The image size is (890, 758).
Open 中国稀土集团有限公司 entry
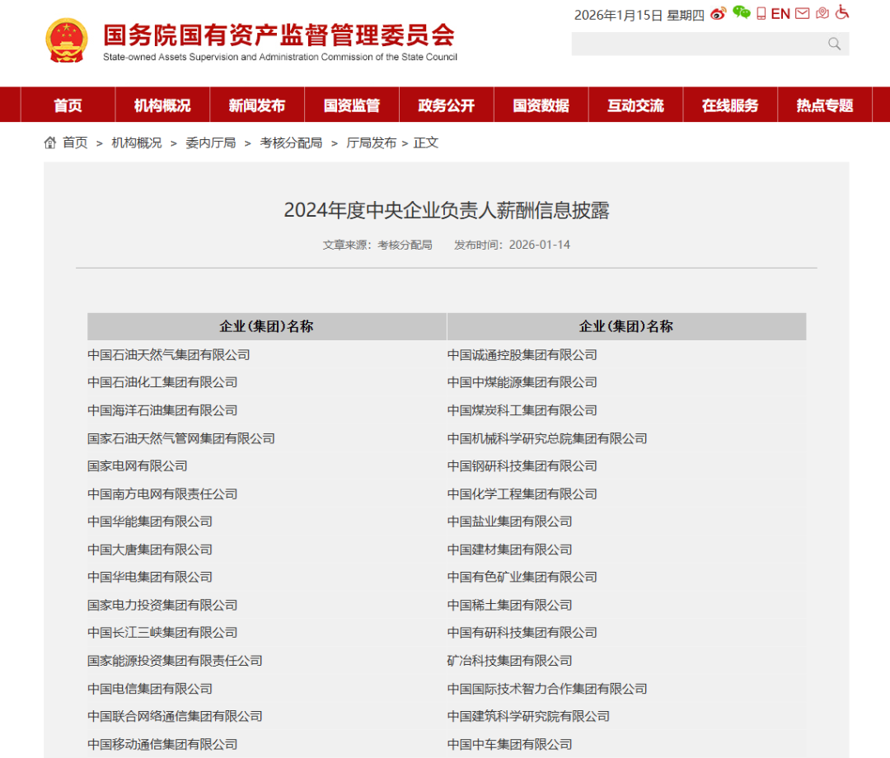510,606
